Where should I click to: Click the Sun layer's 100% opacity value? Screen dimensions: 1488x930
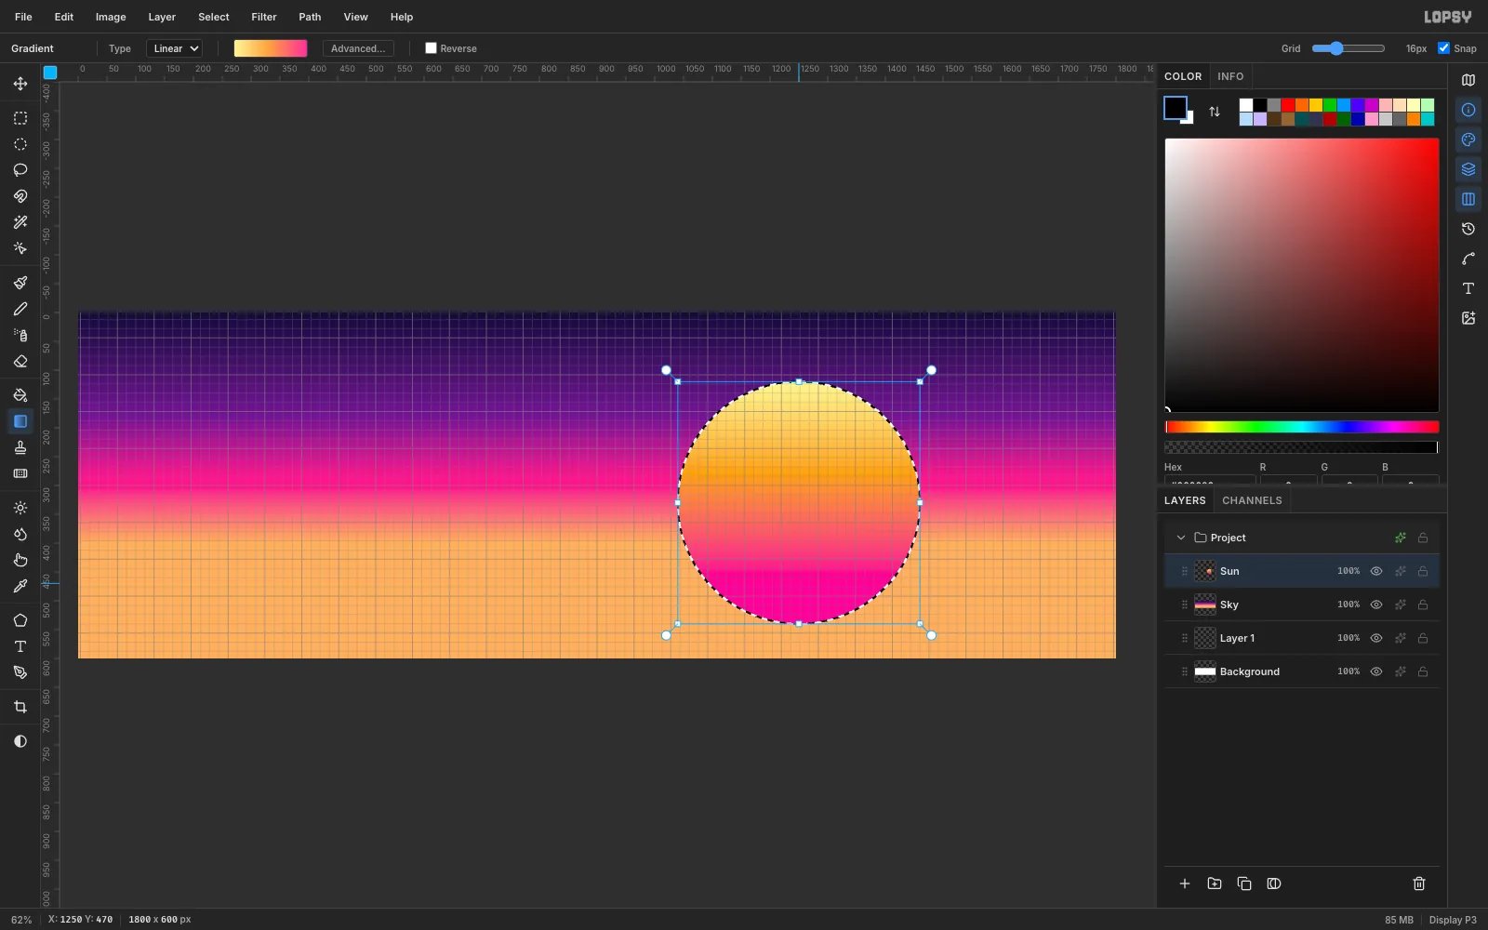(x=1348, y=571)
